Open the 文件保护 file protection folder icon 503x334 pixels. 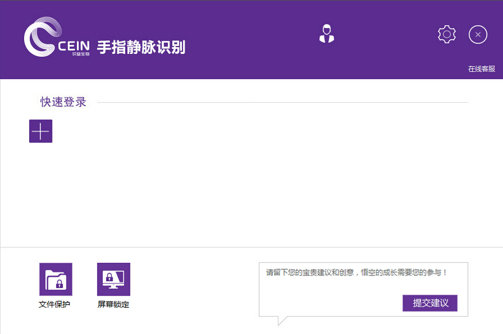[x=56, y=279]
